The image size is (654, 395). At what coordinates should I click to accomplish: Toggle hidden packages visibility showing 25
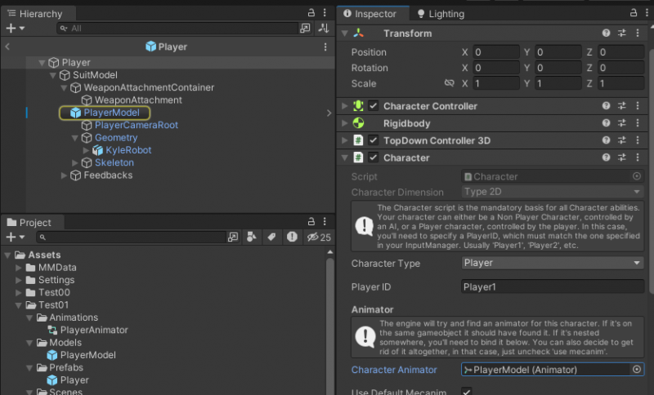[319, 237]
